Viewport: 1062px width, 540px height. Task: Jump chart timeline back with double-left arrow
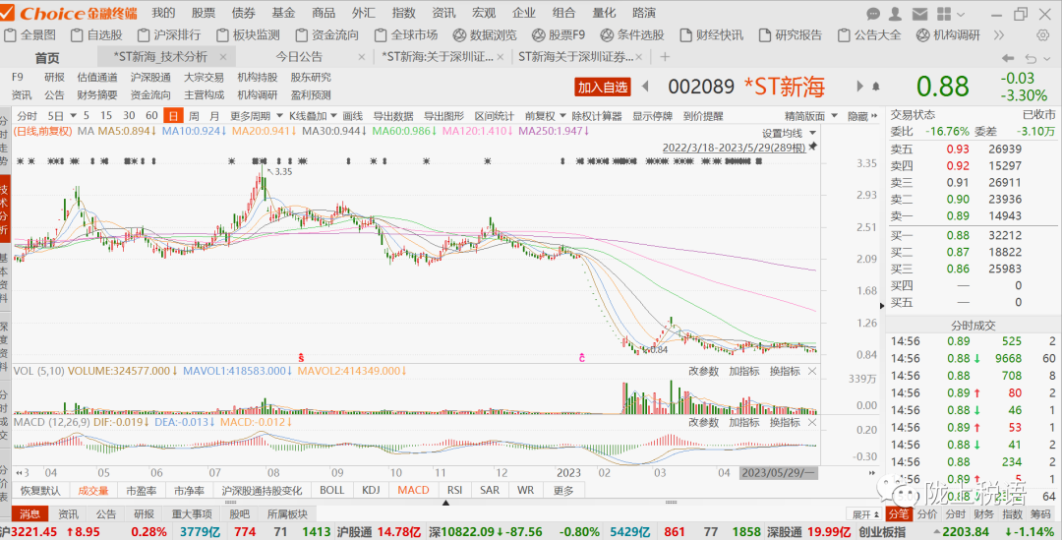[x=20, y=472]
